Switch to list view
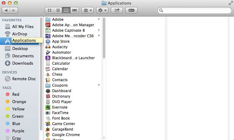The width and height of the screenshot is (234, 140). pos(58,10)
